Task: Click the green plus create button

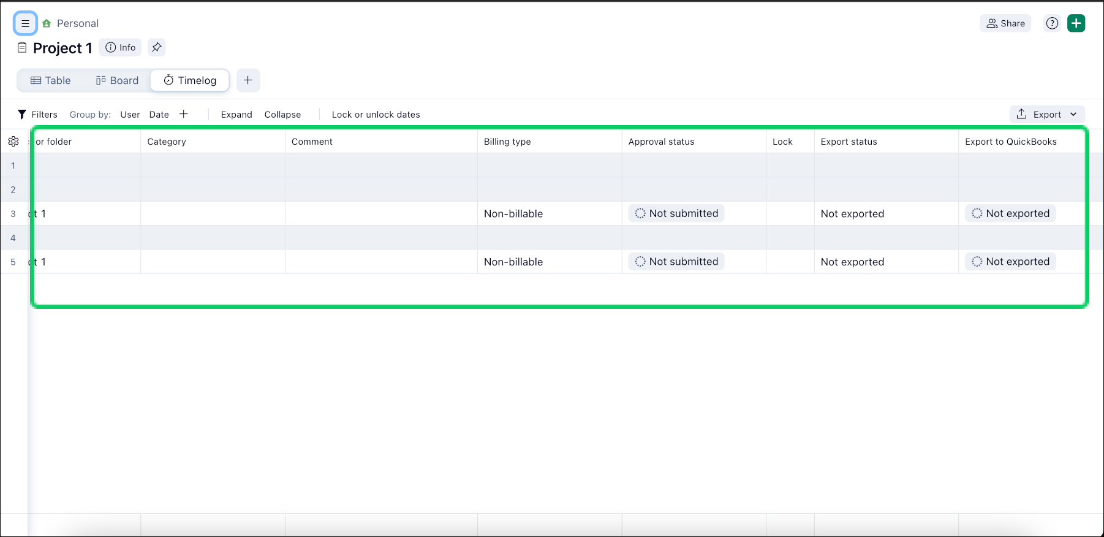Action: click(x=1076, y=23)
